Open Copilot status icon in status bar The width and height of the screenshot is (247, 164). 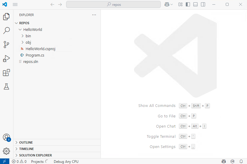click(x=223, y=161)
